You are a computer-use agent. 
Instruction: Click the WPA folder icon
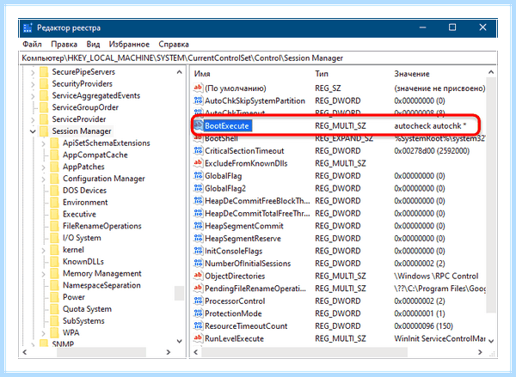pyautogui.click(x=54, y=332)
